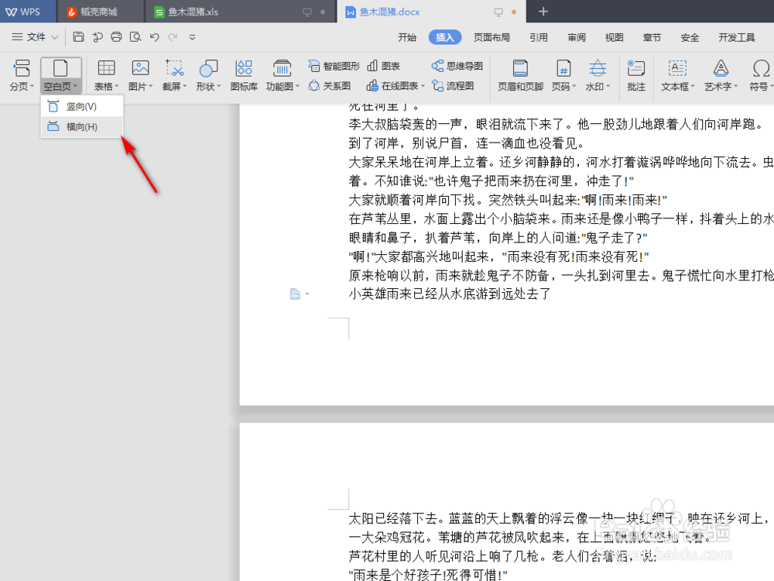Viewport: 774px width, 581px height.
Task: Choose 横向(H) blank page option
Action: coord(82,127)
